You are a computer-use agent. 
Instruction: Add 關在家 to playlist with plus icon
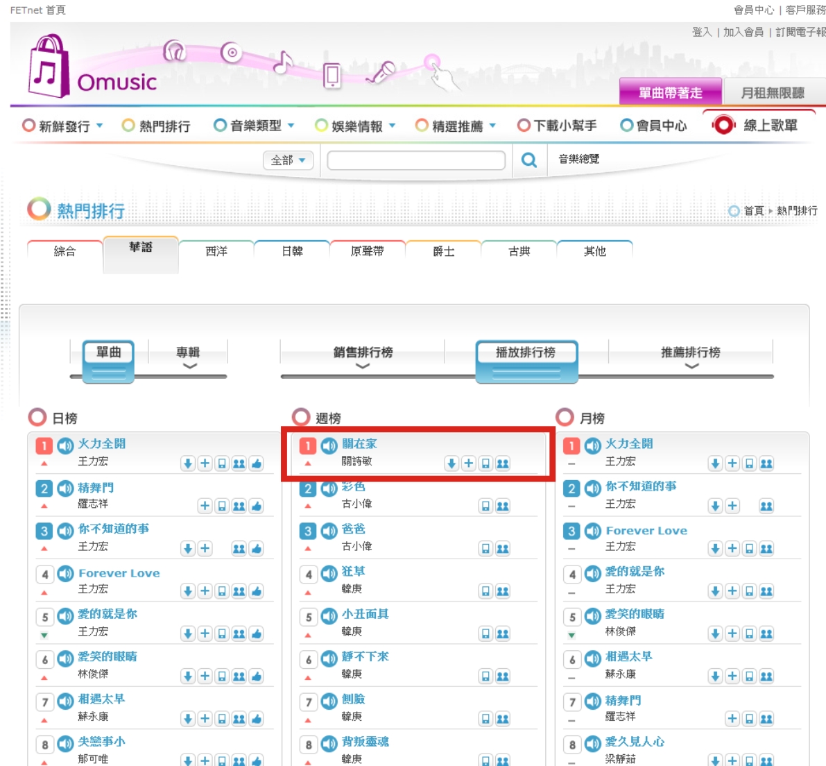(468, 463)
